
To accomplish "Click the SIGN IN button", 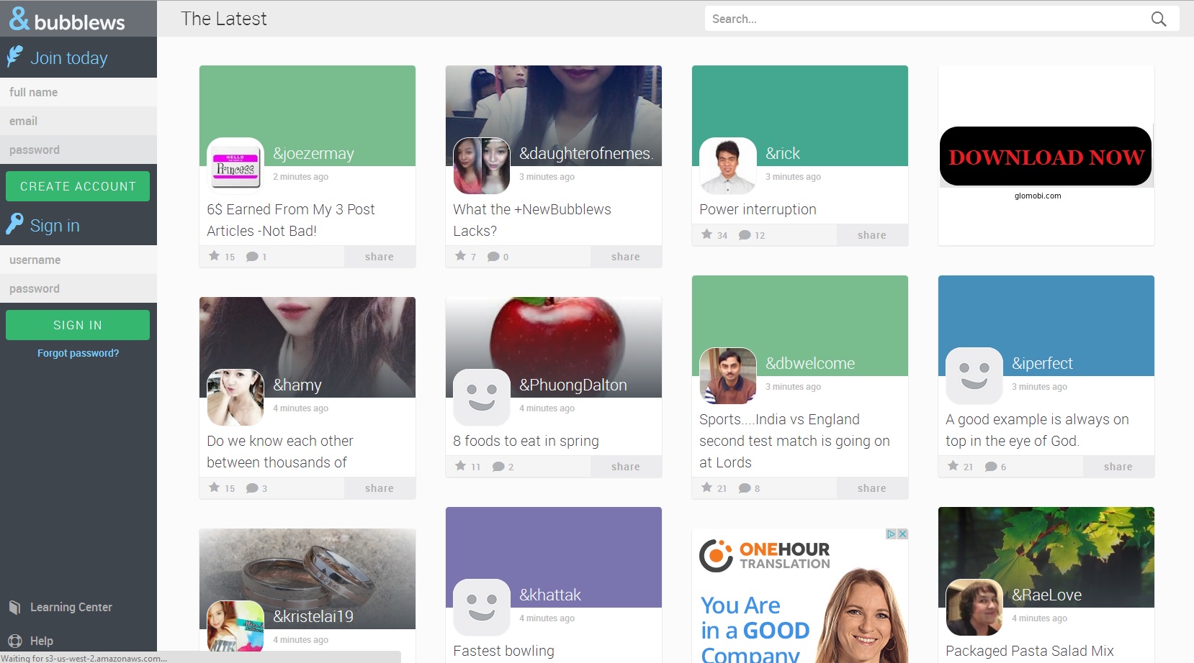I will 78,325.
